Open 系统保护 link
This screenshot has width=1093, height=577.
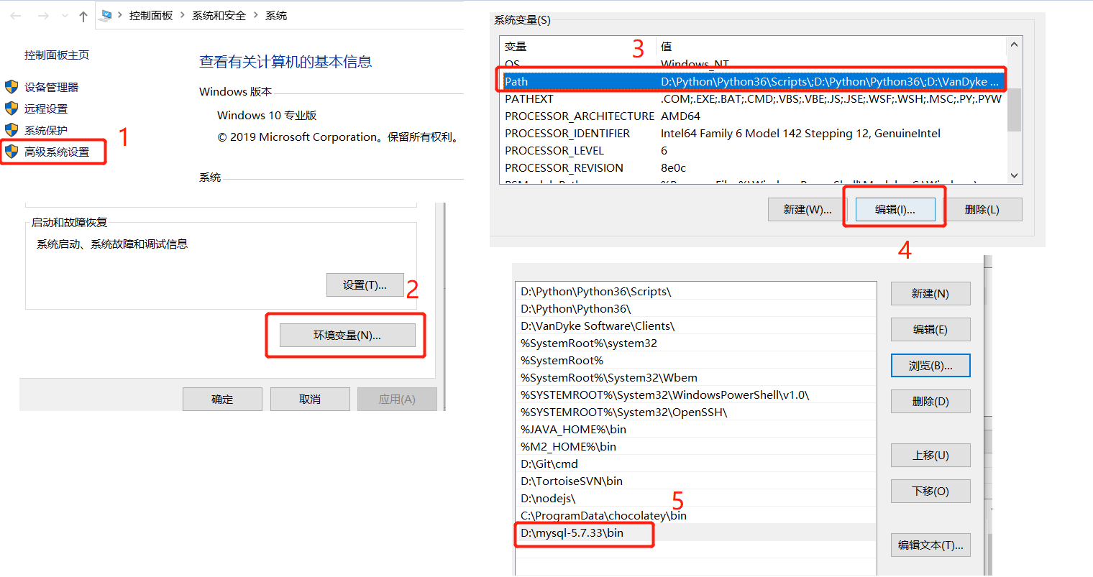pos(46,130)
